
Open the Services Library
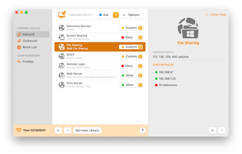tap(87, 130)
